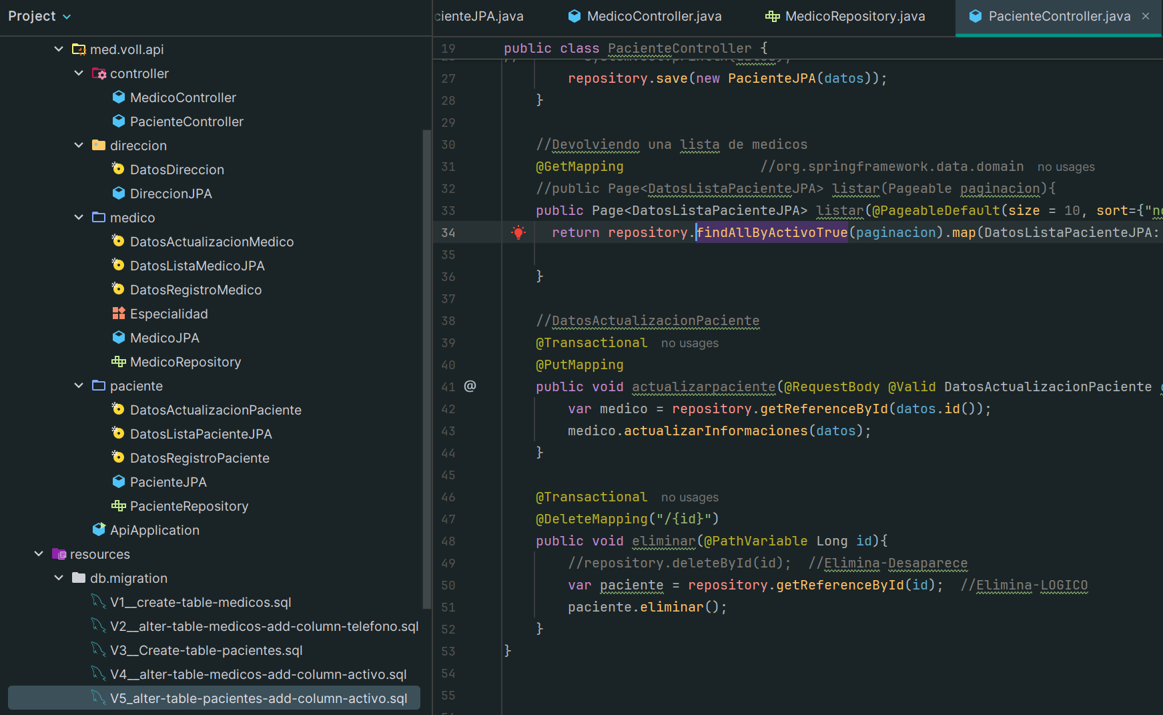Collapse the controller package chevron
1163x715 pixels.
coord(79,73)
